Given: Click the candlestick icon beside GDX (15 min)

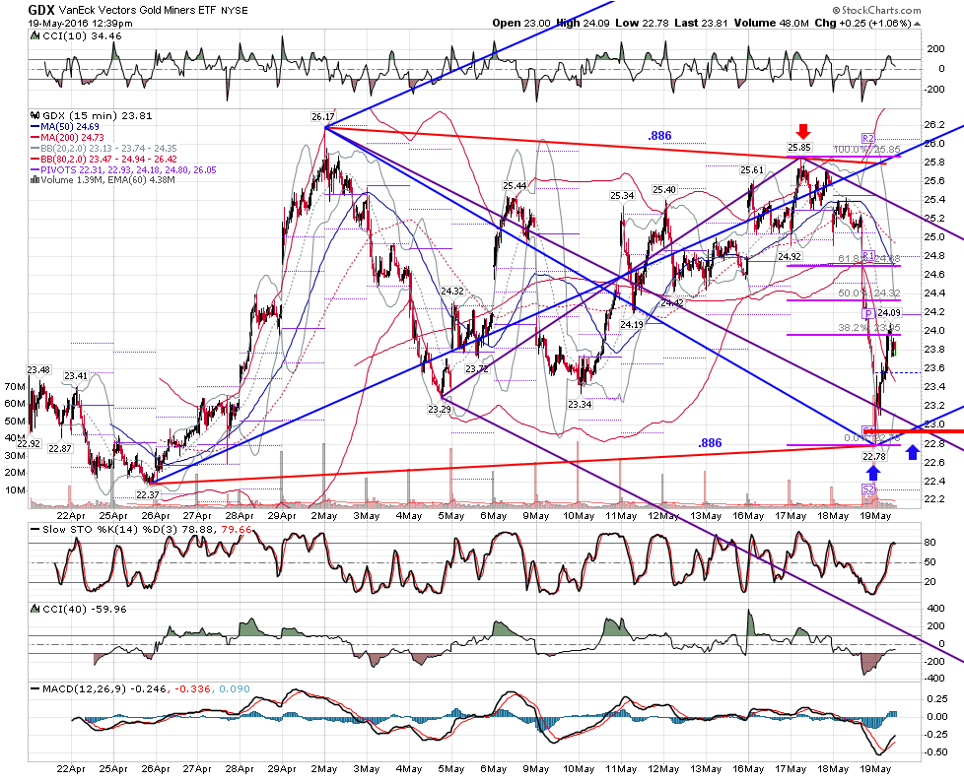Looking at the screenshot, I should [x=35, y=115].
